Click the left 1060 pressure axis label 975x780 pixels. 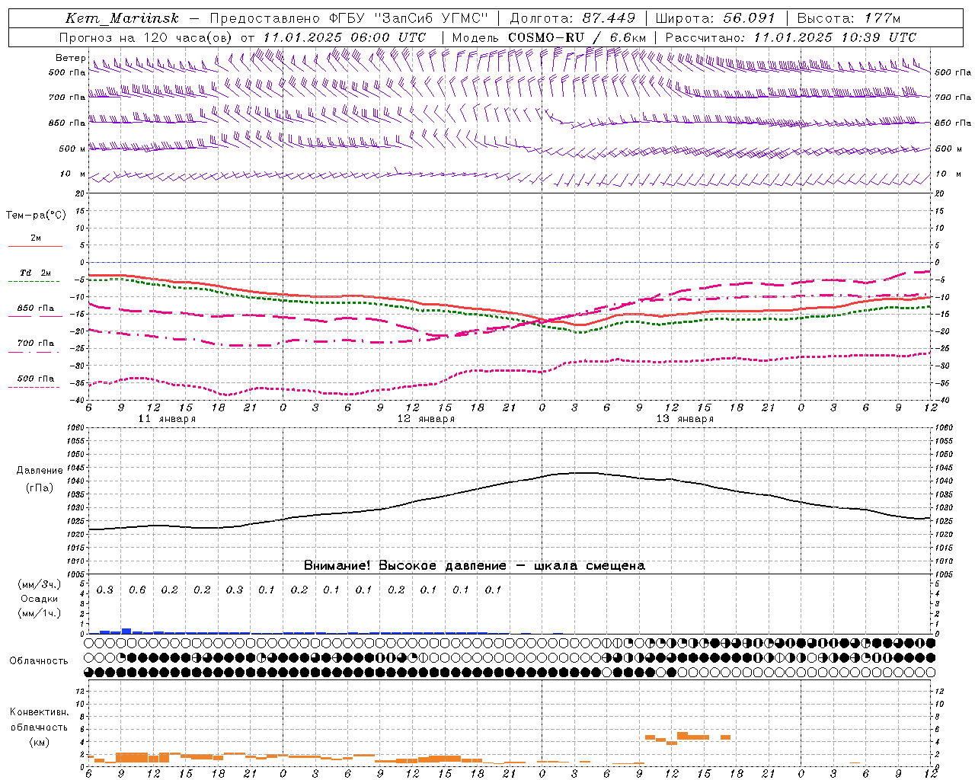75,427
